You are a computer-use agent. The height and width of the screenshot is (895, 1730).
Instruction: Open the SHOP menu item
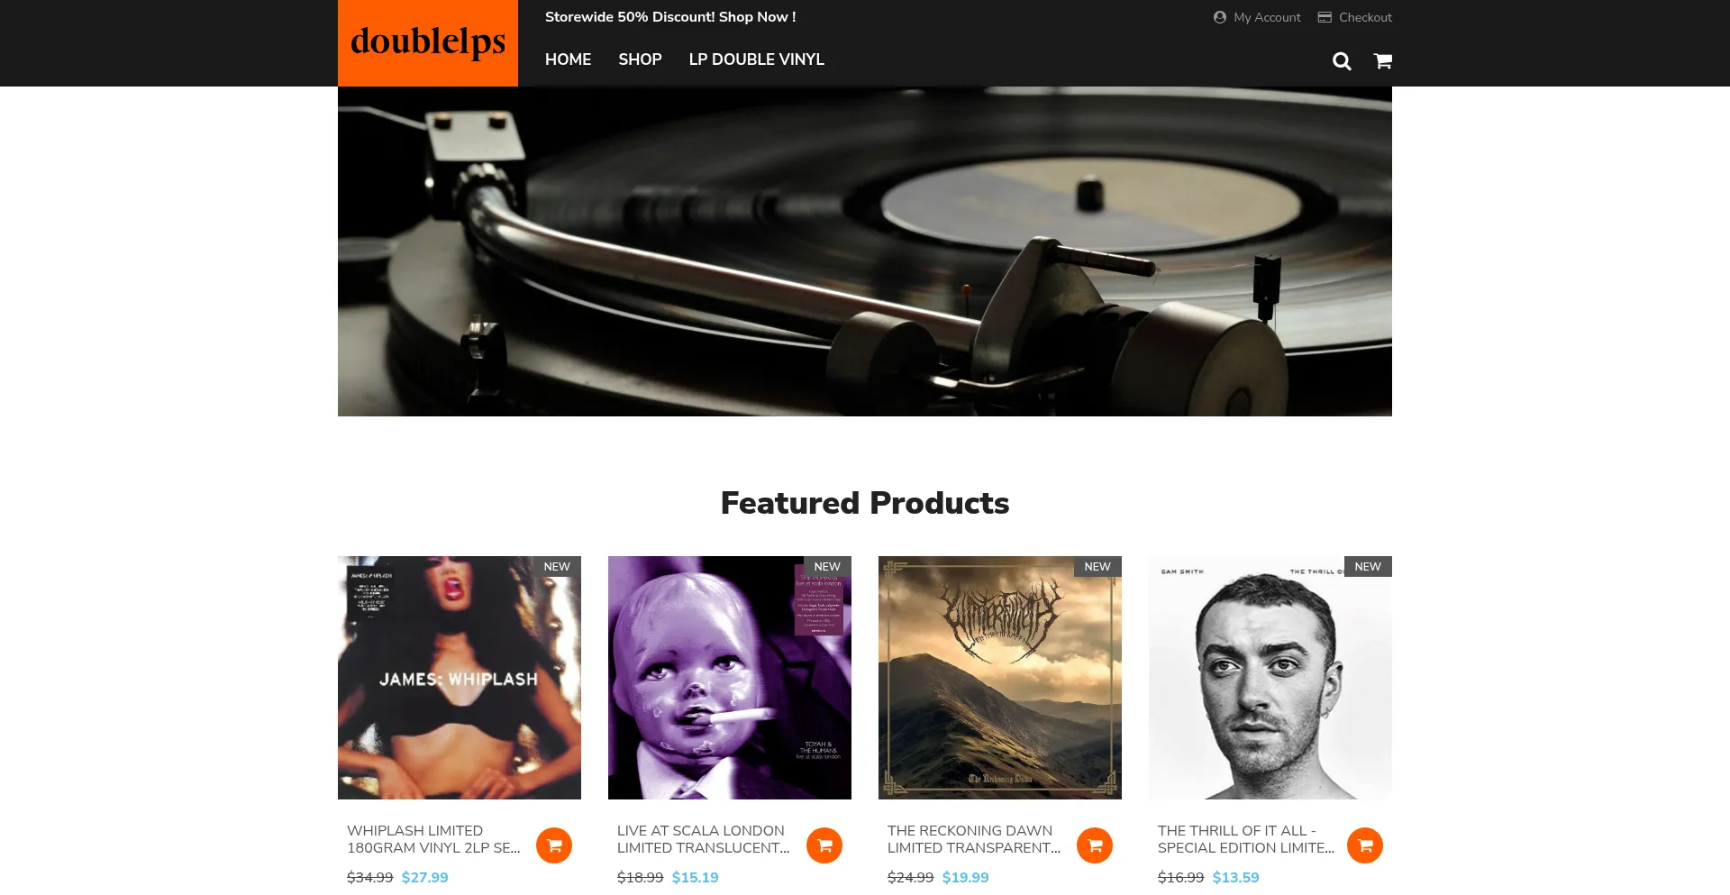(640, 59)
